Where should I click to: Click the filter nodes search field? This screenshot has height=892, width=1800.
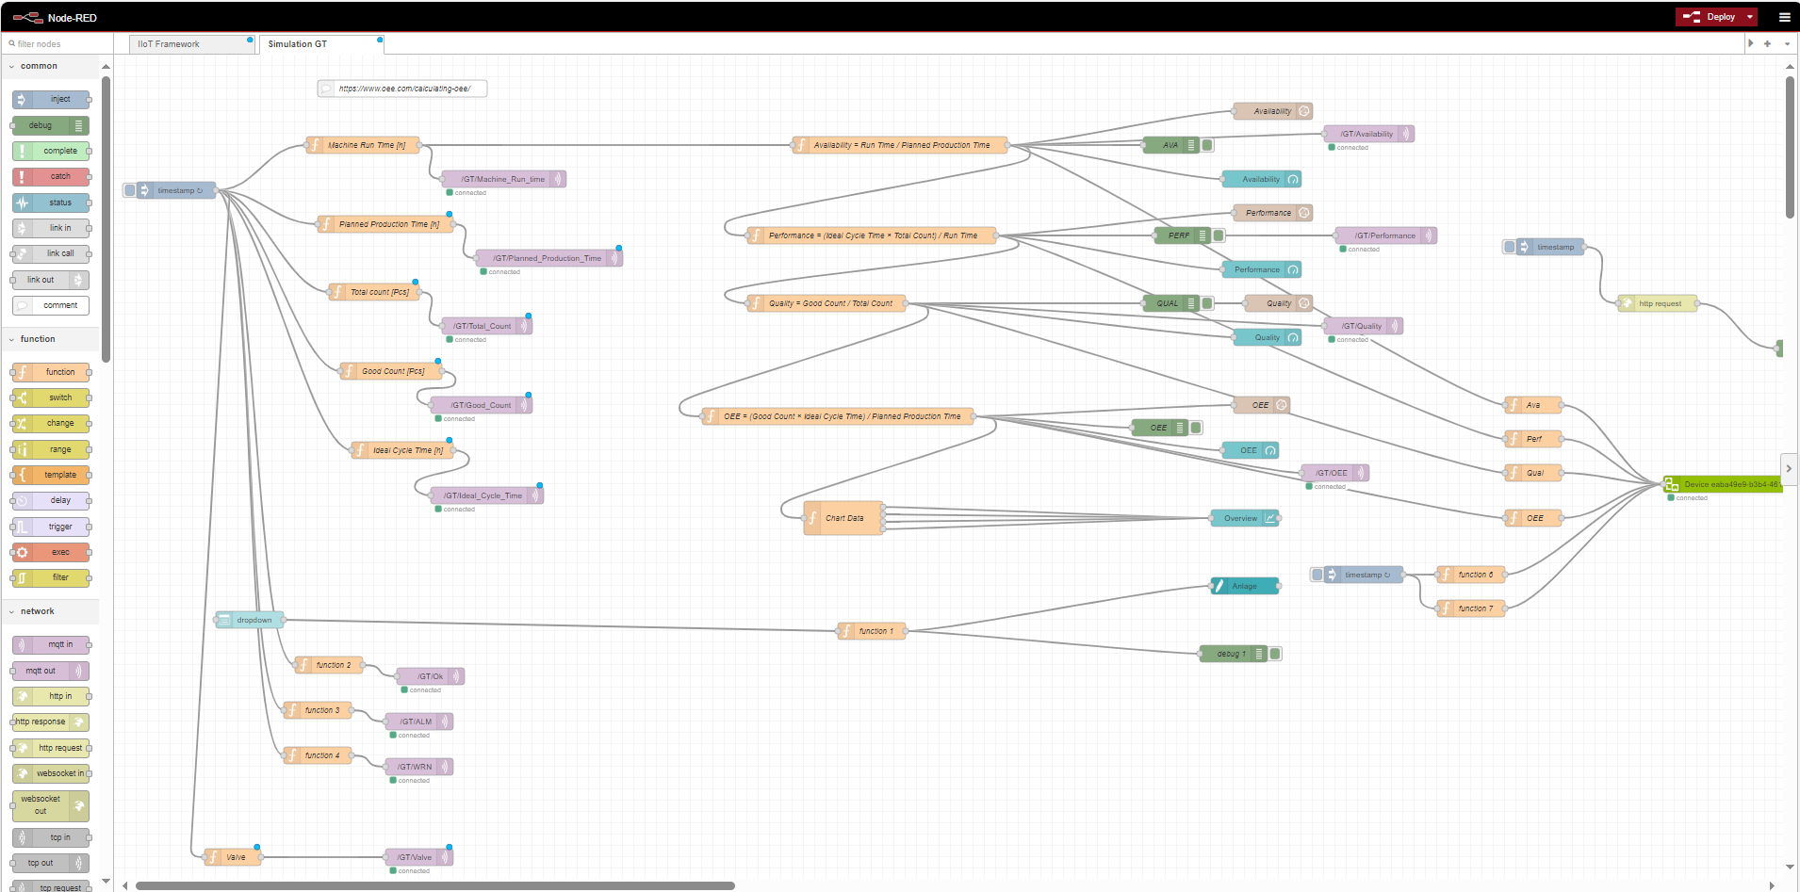pos(57,44)
